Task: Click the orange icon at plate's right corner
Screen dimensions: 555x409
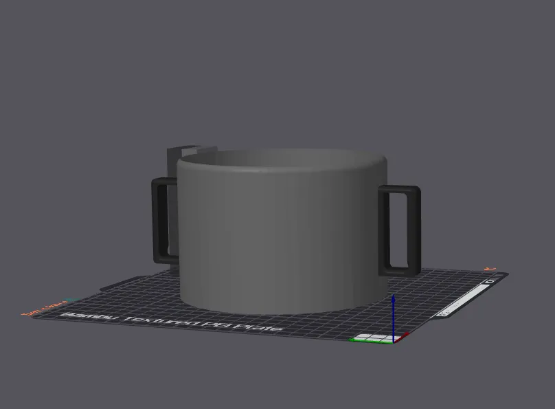Action: (x=490, y=269)
